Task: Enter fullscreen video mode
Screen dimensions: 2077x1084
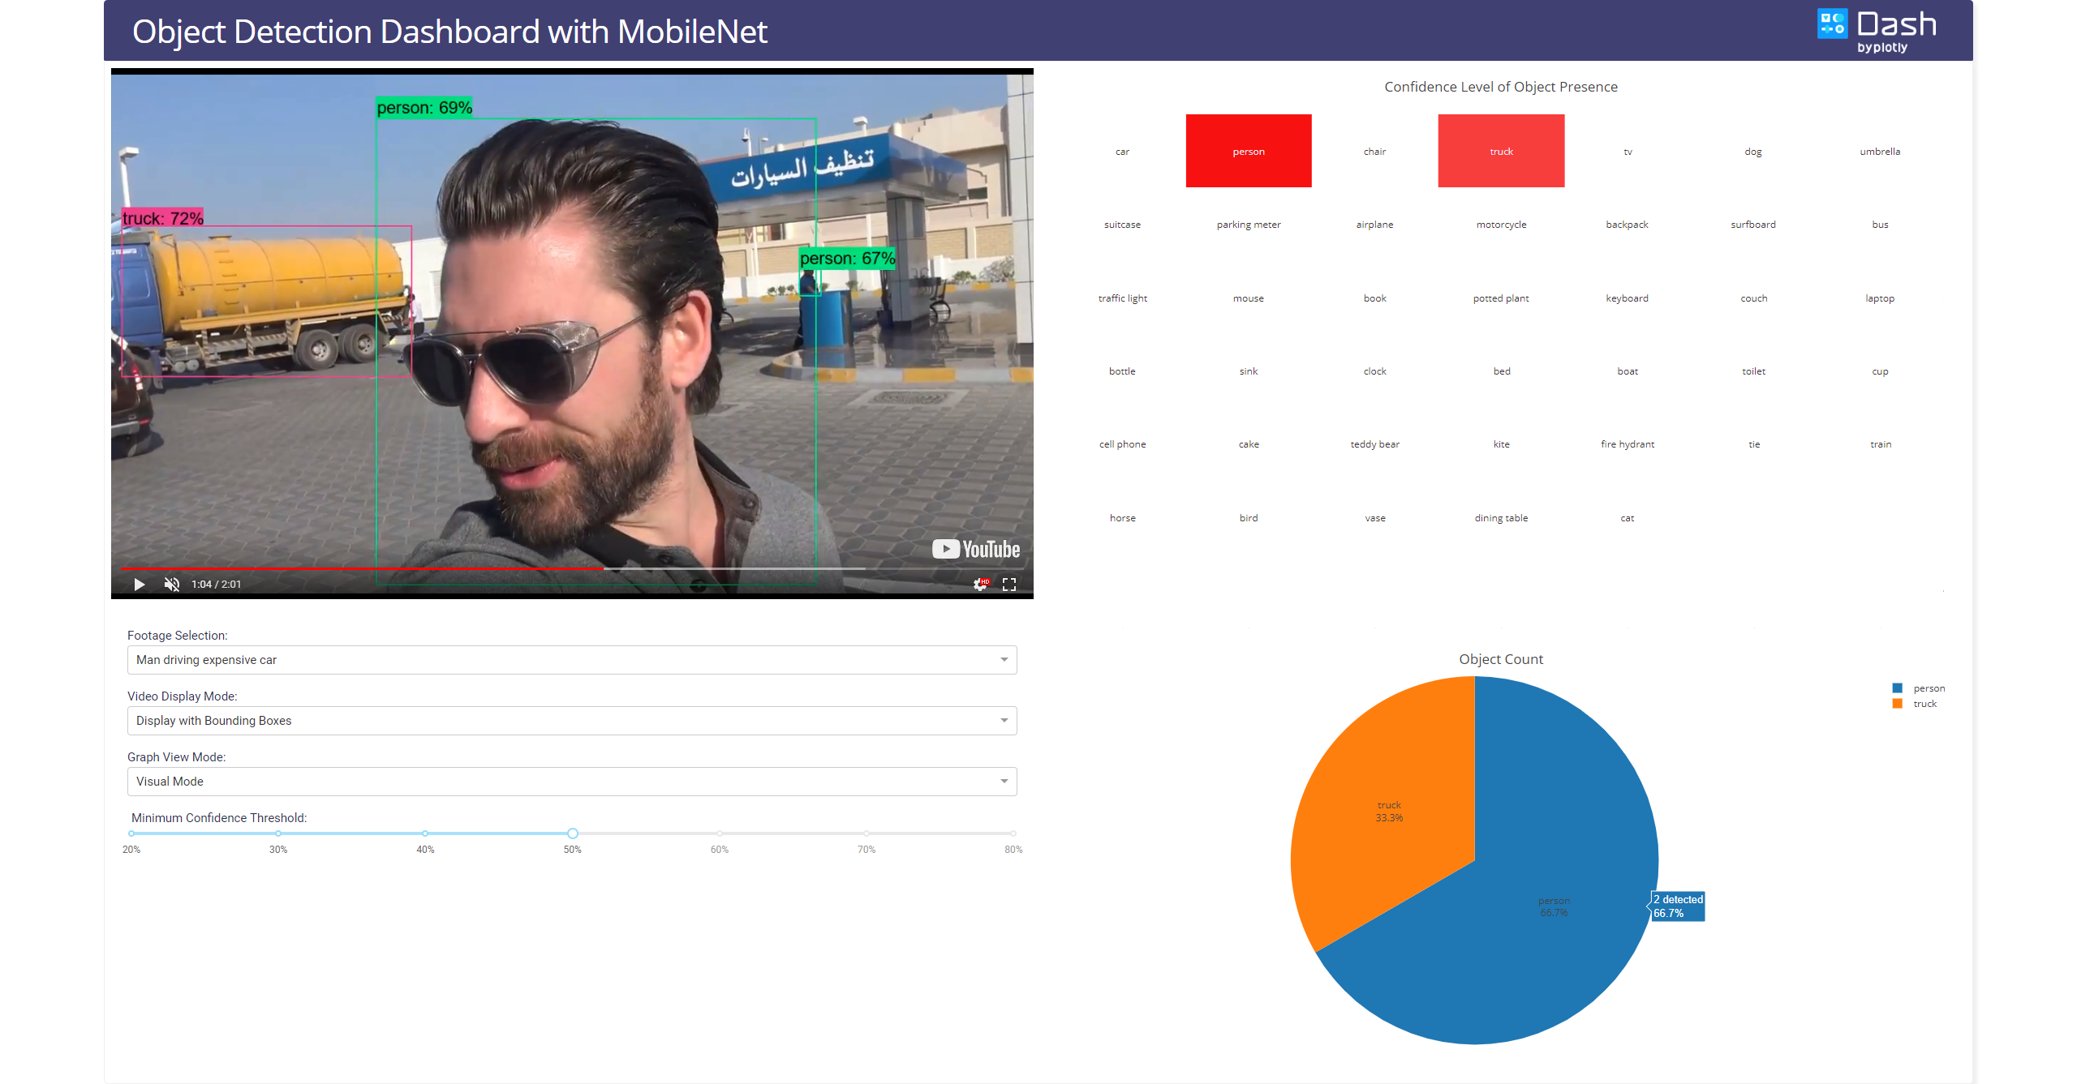Action: click(1009, 584)
